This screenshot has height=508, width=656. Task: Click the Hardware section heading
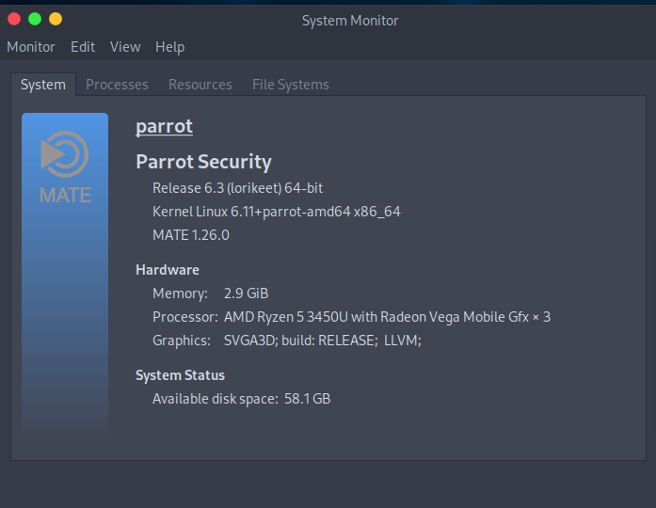pos(168,270)
